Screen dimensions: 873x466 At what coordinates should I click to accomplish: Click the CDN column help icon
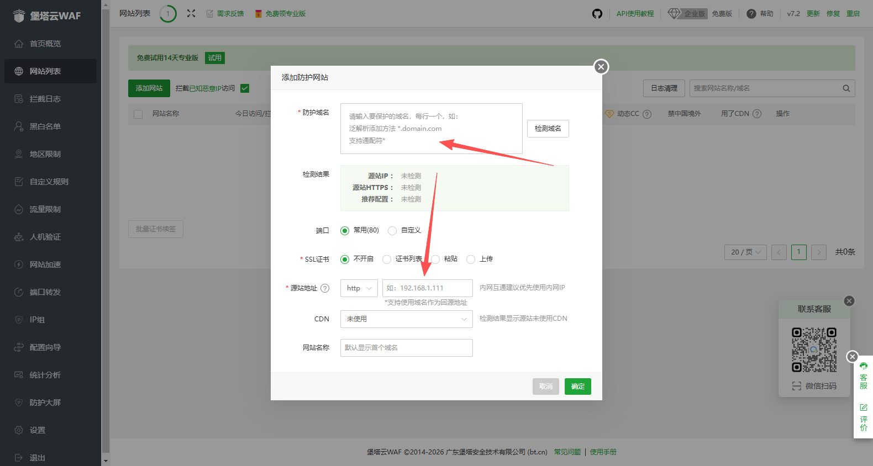[x=757, y=114]
